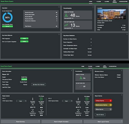
Task: Click the grey Other Alarms pill
Action: 103,109
